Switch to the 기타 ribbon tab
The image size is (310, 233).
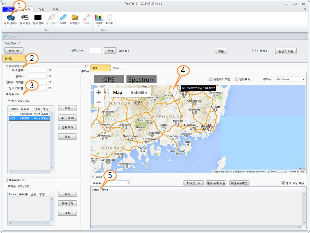pyautogui.click(x=55, y=10)
